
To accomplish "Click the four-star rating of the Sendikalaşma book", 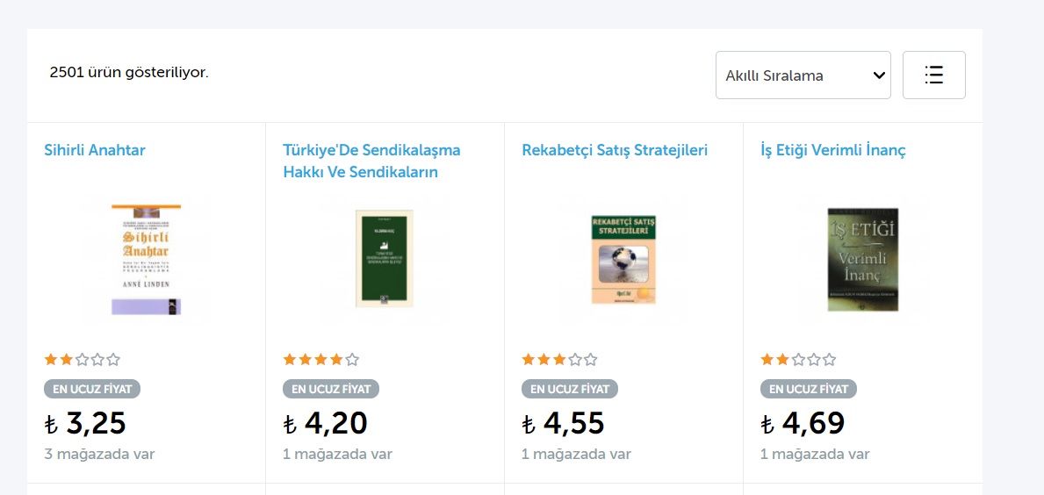I will pos(320,359).
